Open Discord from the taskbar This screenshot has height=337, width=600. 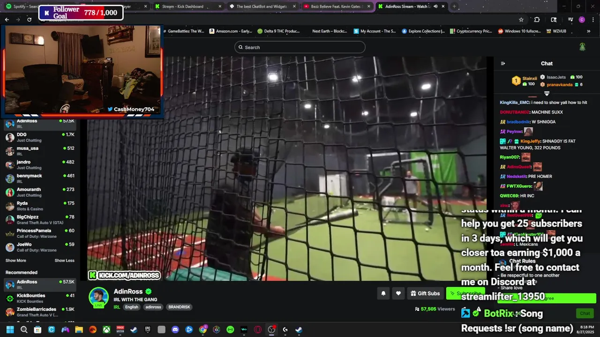coord(175,330)
